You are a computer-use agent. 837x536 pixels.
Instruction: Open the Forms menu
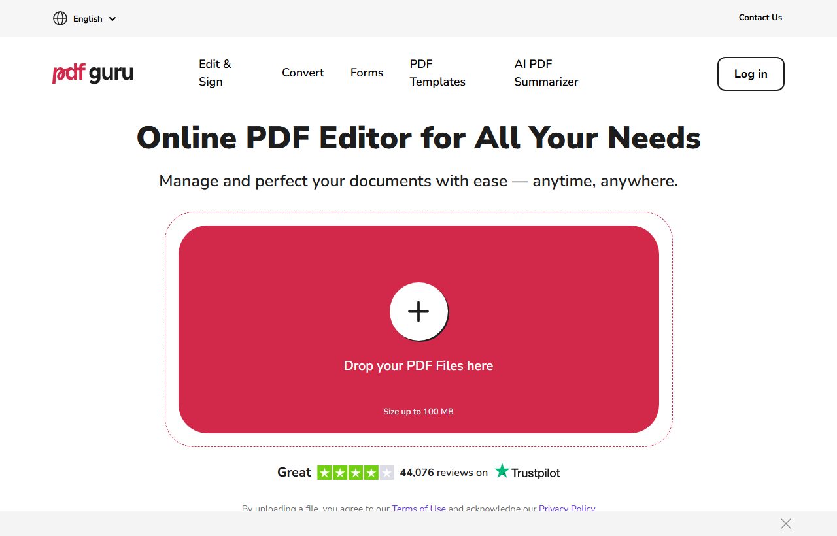pyautogui.click(x=367, y=73)
